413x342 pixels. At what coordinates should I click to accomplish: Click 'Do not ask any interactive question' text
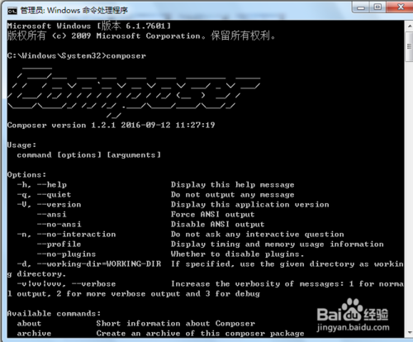[258, 235]
